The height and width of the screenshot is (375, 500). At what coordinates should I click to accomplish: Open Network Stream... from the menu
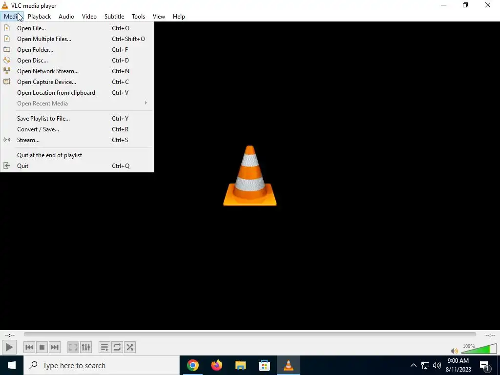coord(77,71)
